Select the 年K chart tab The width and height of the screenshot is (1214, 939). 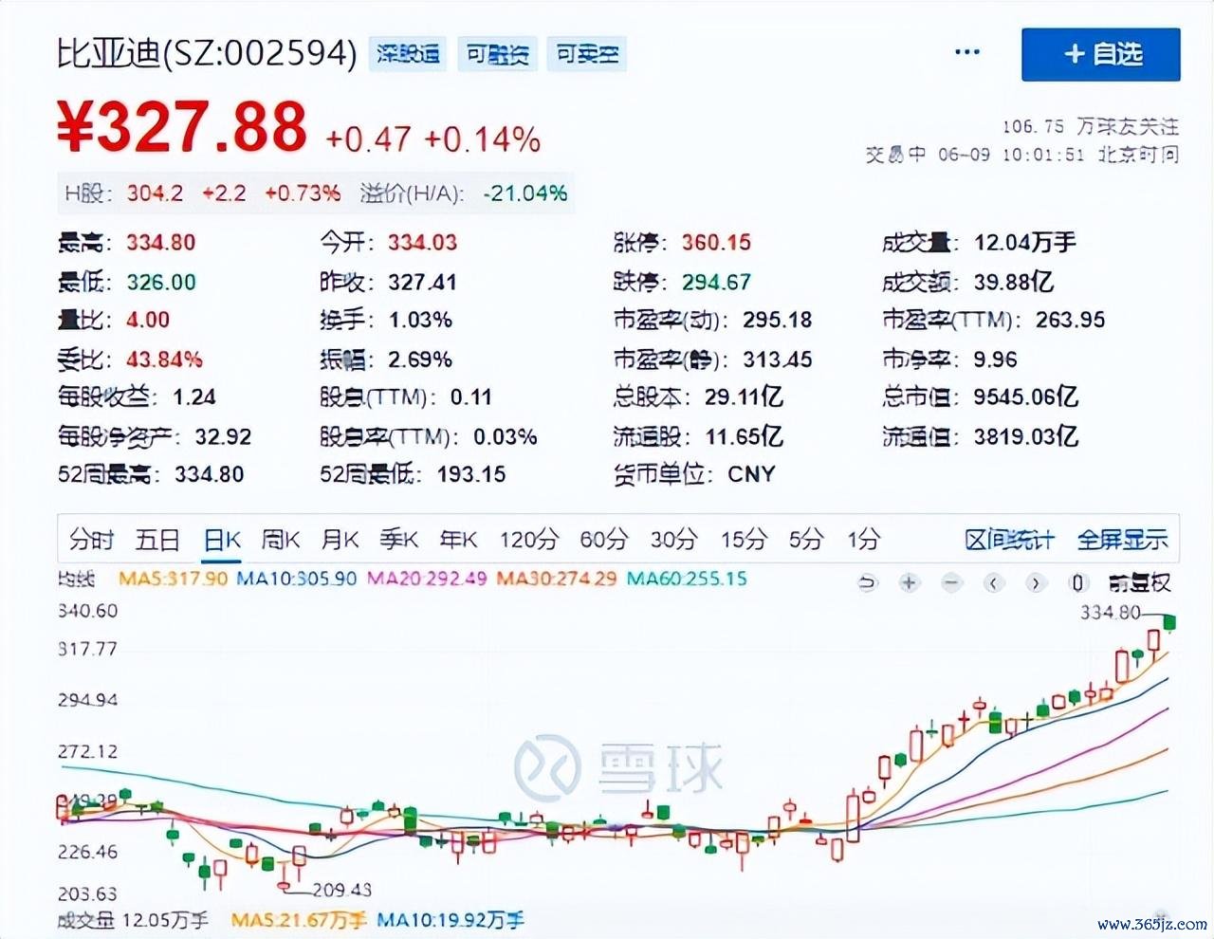pyautogui.click(x=458, y=540)
